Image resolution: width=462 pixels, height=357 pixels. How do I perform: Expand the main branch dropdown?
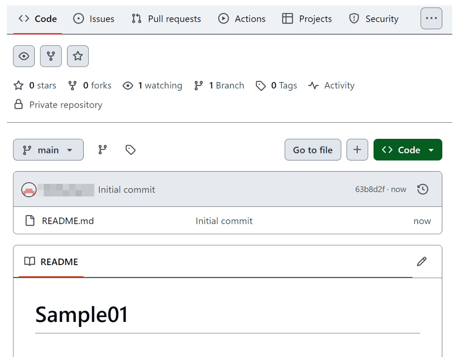pos(48,150)
